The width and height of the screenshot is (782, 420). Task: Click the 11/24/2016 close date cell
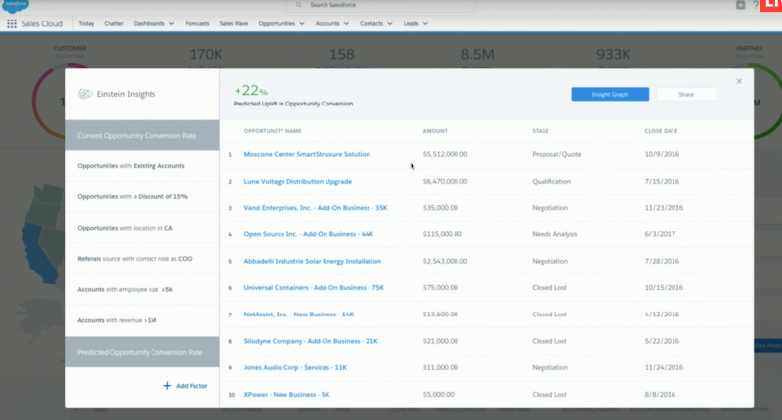(x=664, y=367)
